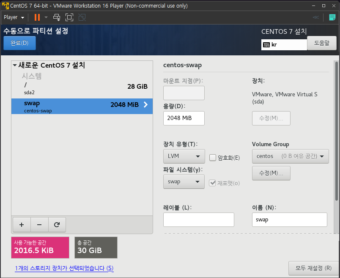Image resolution: width=340 pixels, height=278 pixels.
Task: Reload storage configuration with refresh button
Action: pos(57,225)
